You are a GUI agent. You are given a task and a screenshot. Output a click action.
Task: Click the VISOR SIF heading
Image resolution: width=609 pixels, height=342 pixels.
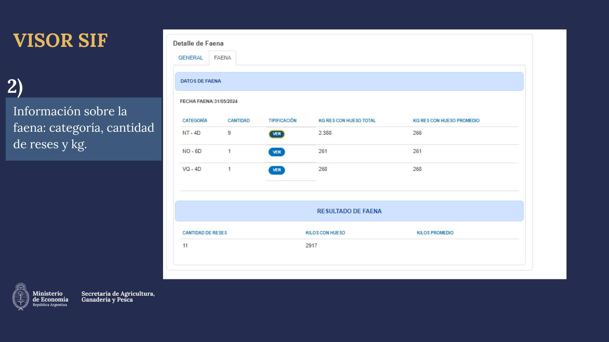(x=60, y=41)
